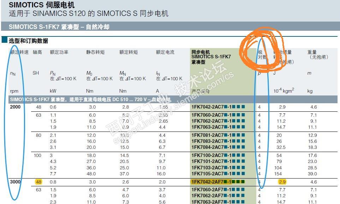Click the highlighted shaft height '48' cell
Image resolution: width=340 pixels, height=204 pixels.
click(38, 182)
